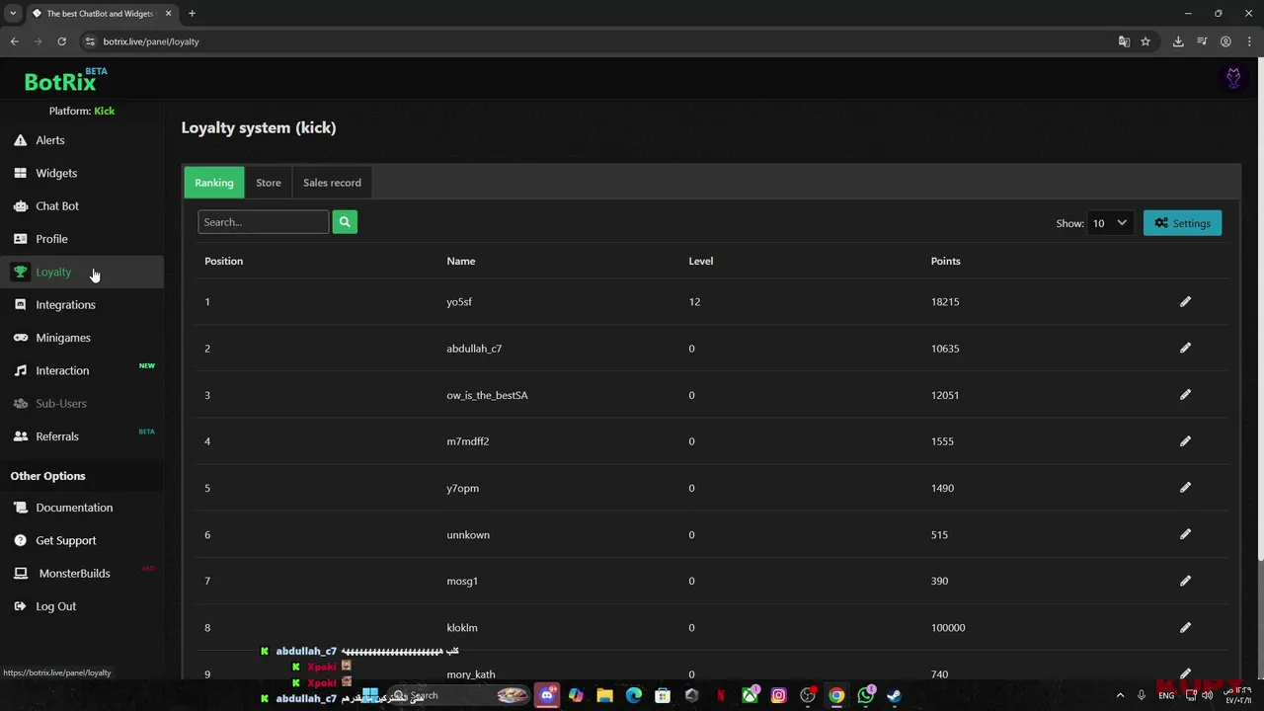Open MonsterBuilds link
Image resolution: width=1264 pixels, height=711 pixels.
[74, 573]
